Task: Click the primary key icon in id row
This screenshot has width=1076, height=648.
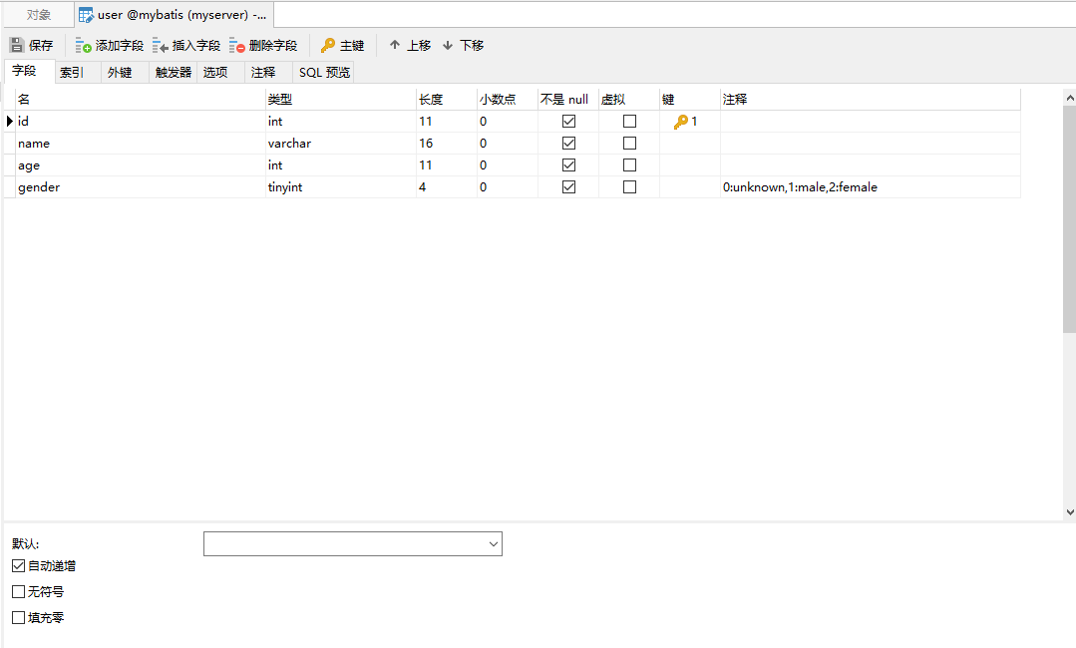Action: pos(681,122)
